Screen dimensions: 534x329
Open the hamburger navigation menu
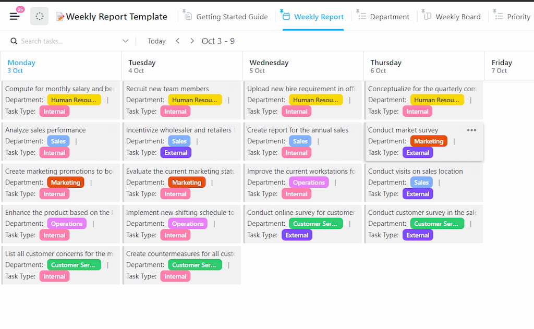(x=15, y=15)
